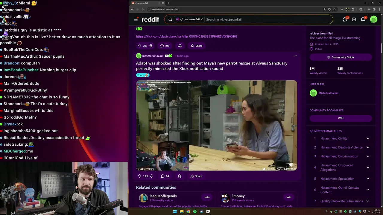Open Steam from the taskbar
Viewport: 383px width, 215px height.
click(201, 212)
